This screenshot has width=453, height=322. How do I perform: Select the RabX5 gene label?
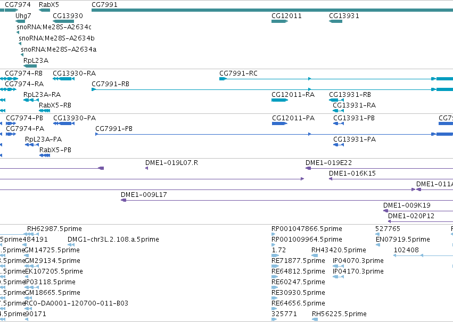pos(49,5)
